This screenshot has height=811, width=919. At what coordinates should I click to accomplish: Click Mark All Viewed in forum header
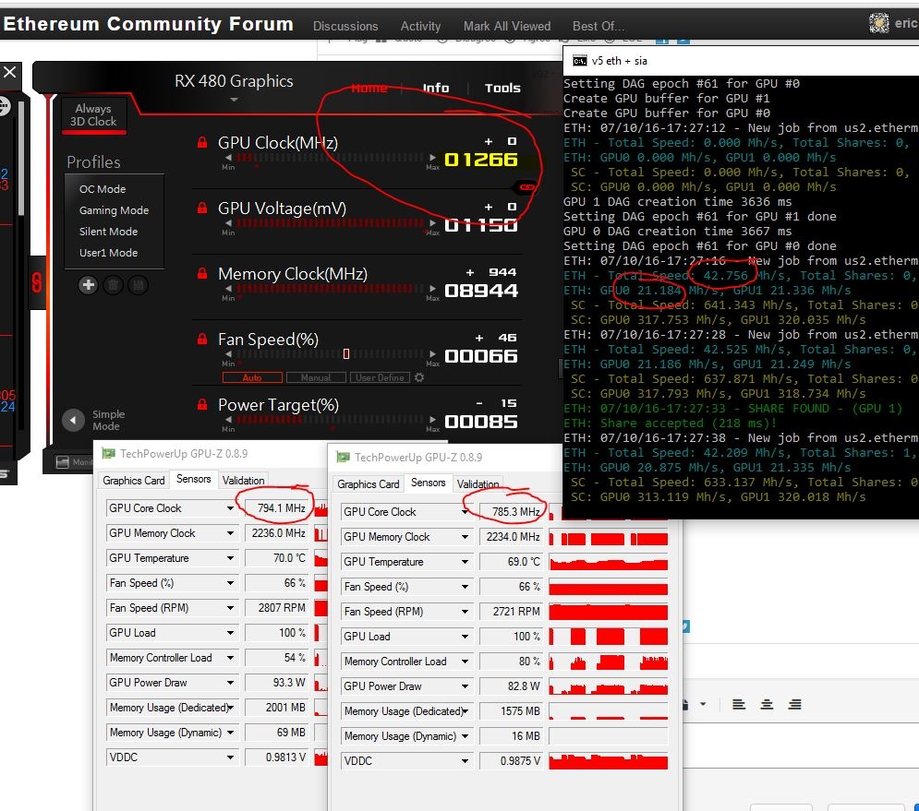pos(507,27)
